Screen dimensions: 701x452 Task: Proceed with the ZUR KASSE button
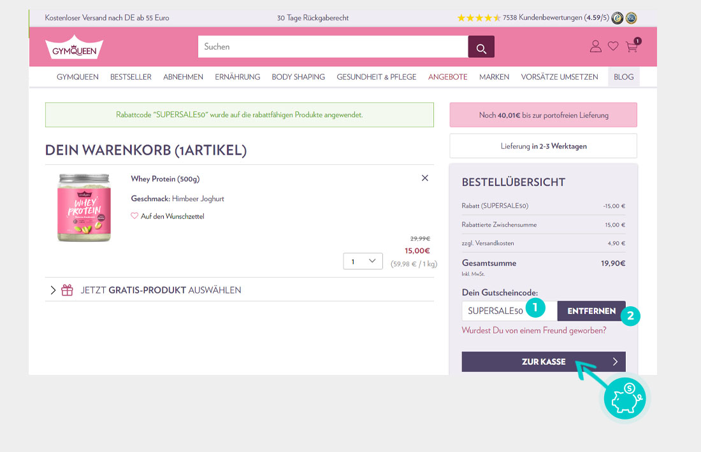pos(544,362)
